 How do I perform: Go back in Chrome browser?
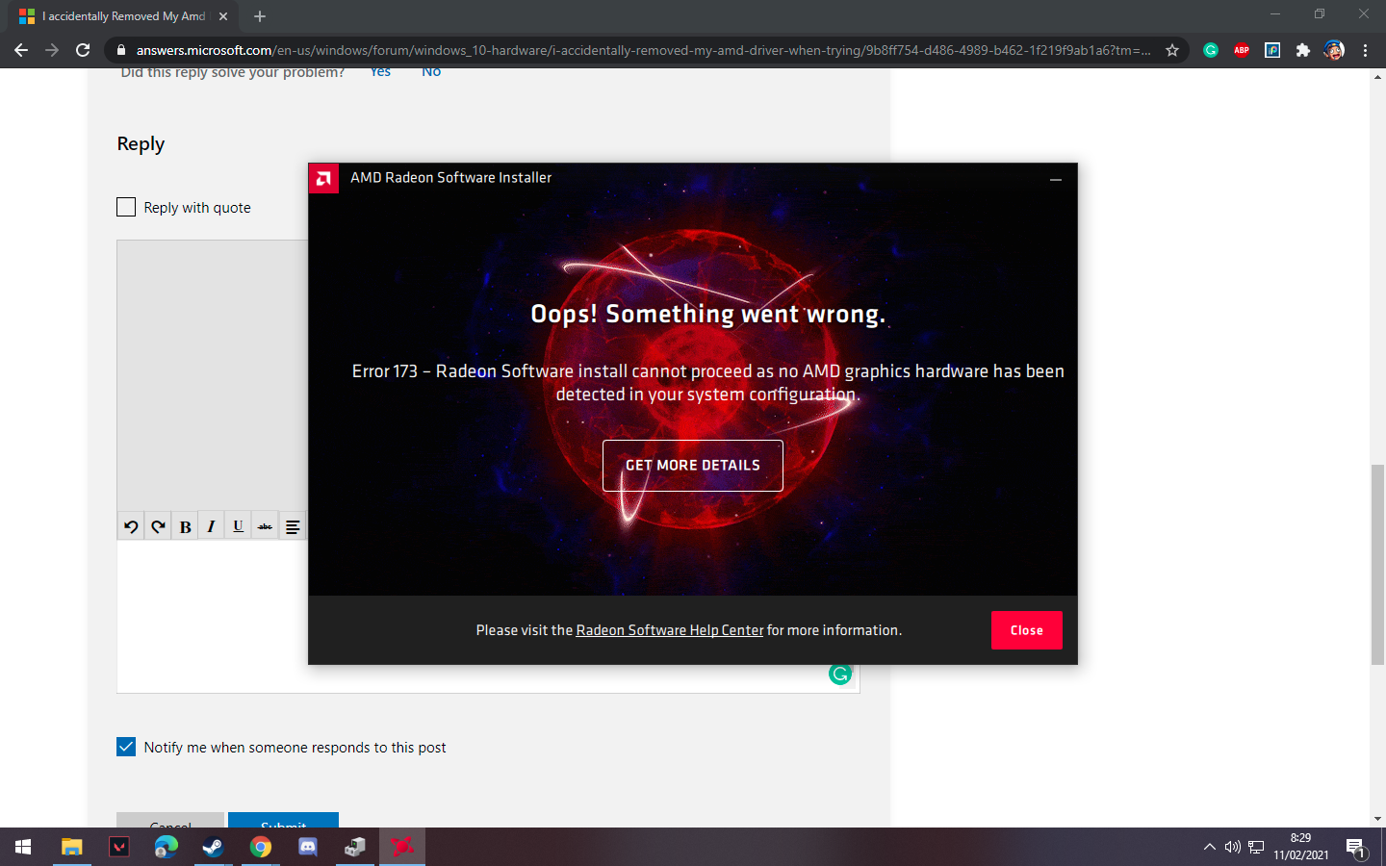click(21, 50)
